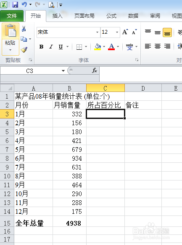
Task: Align text left
Action: pyautogui.click(x=148, y=46)
